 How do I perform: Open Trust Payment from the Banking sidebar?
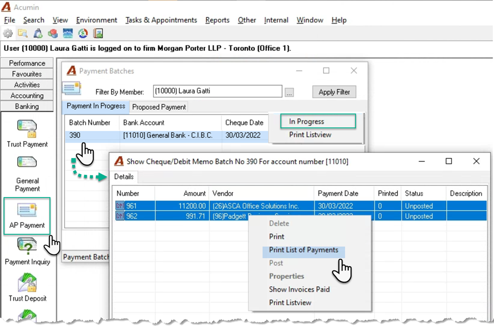27,134
